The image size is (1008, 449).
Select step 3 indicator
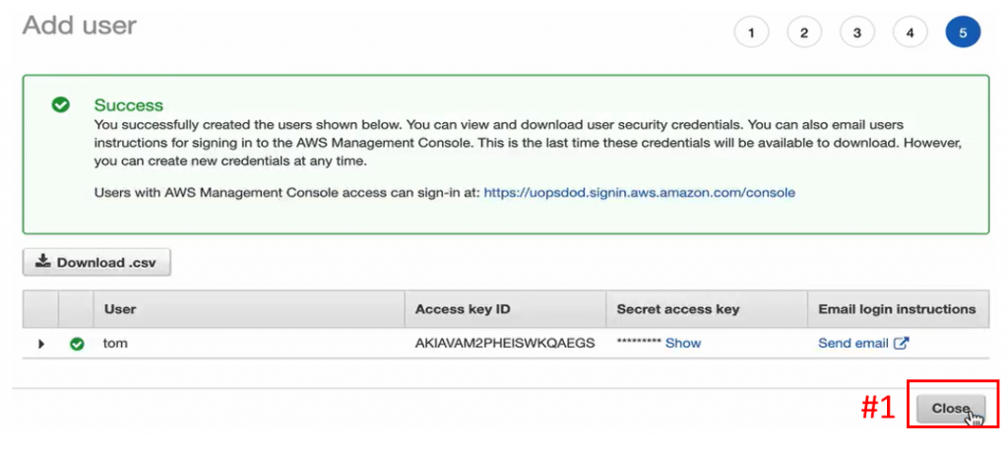point(857,32)
